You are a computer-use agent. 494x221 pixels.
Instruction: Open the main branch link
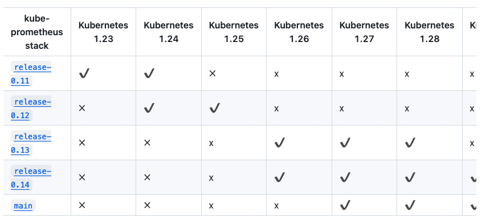(x=23, y=206)
